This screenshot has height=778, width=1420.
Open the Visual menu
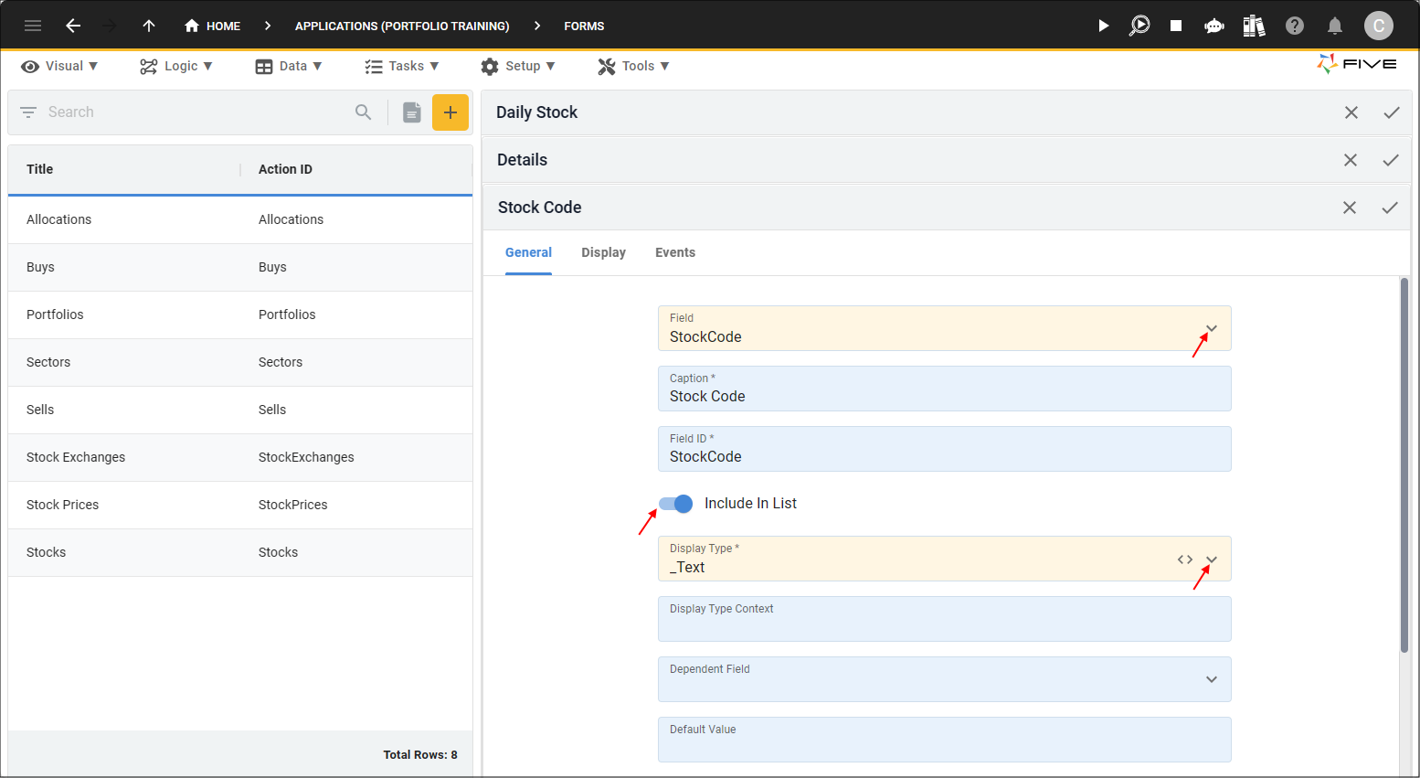pyautogui.click(x=59, y=66)
